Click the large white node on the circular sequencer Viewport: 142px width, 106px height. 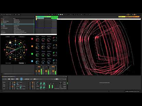click(10, 42)
